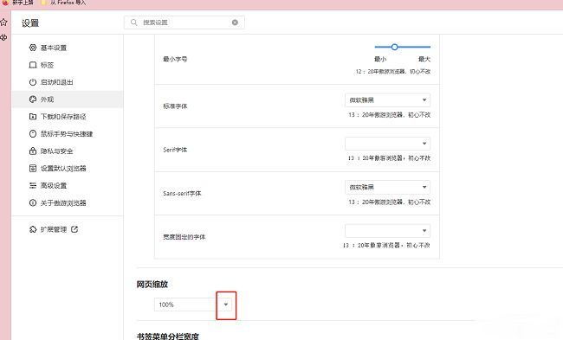Open the 宽度固定的字体 font dropdown
Screen dimensions: 563x340
point(387,231)
